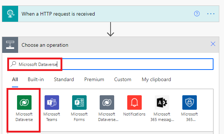Screen dimensions: 224x134
Task: Click inside the connector search field
Action: pyautogui.click(x=111, y=64)
